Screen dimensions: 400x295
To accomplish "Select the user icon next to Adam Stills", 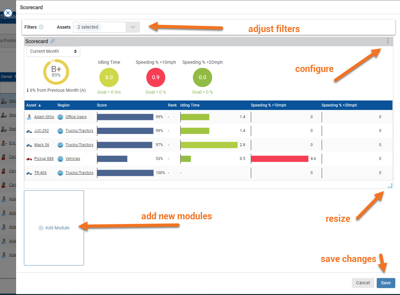I will pos(29,117).
